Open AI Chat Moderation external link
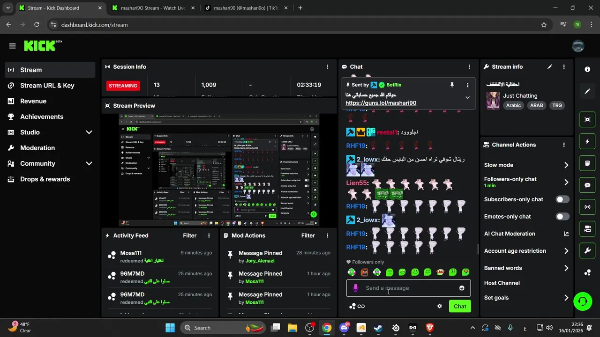Image resolution: width=600 pixels, height=337 pixels. pos(566,234)
